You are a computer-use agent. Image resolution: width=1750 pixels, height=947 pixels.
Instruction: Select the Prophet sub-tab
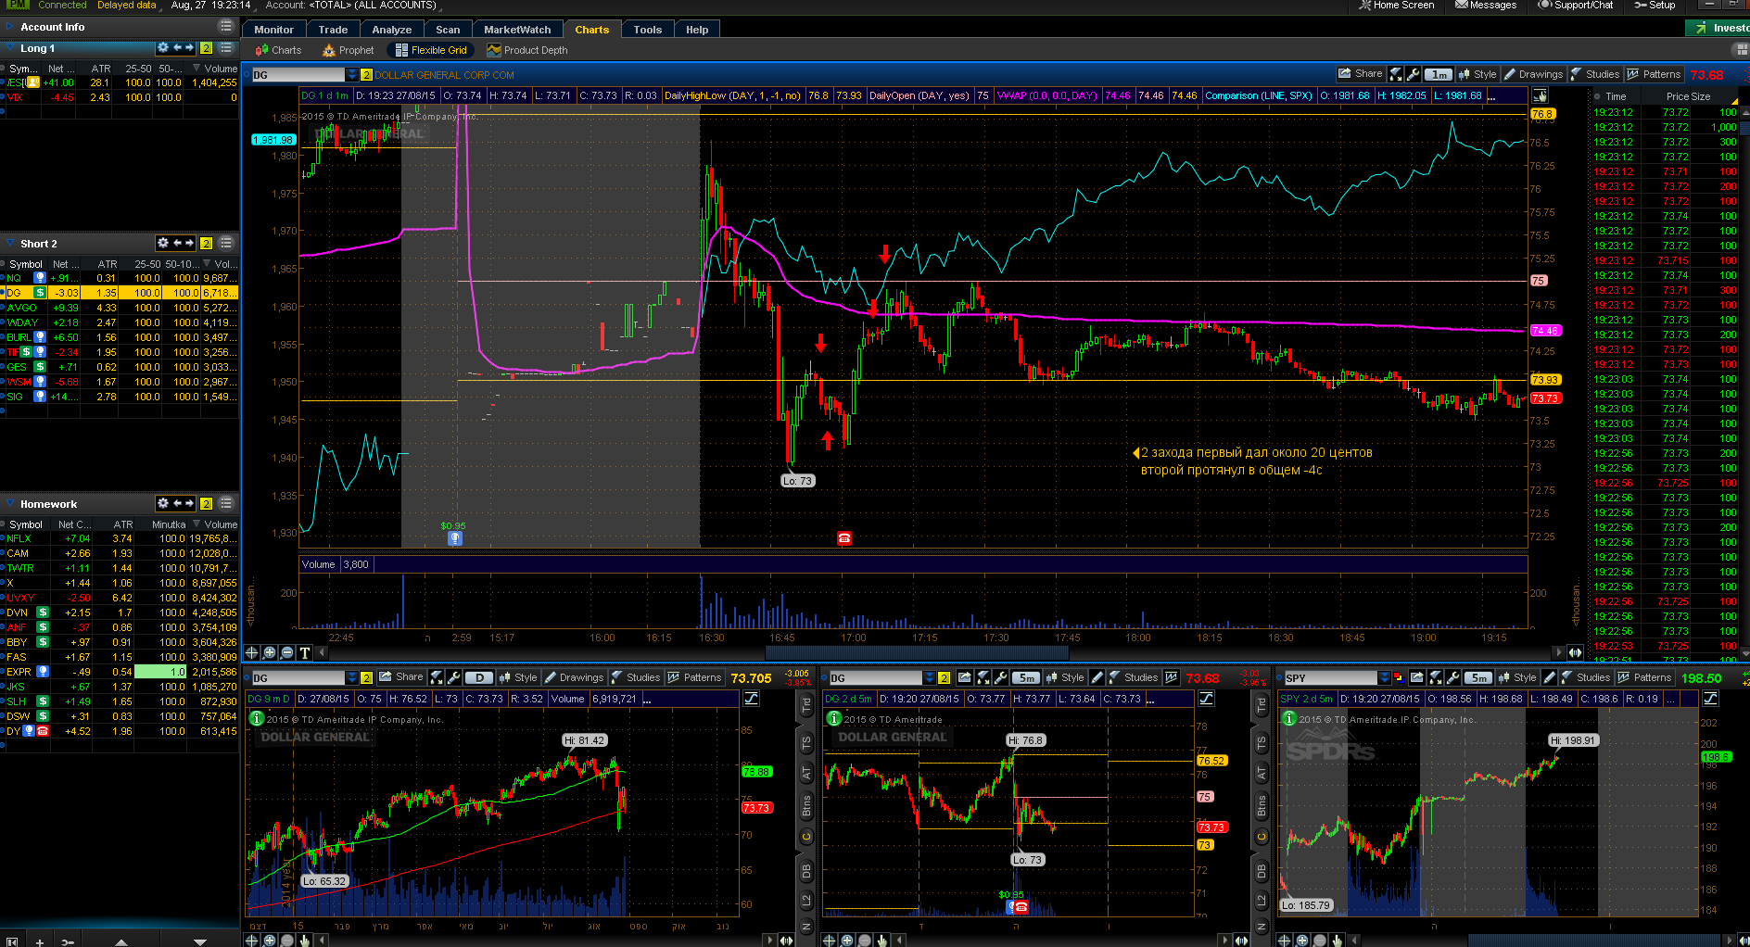(348, 50)
